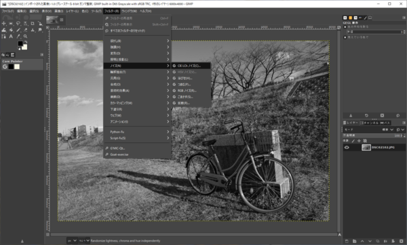Select the Move tool in the toolbox
The image size is (407, 245).
click(3, 24)
